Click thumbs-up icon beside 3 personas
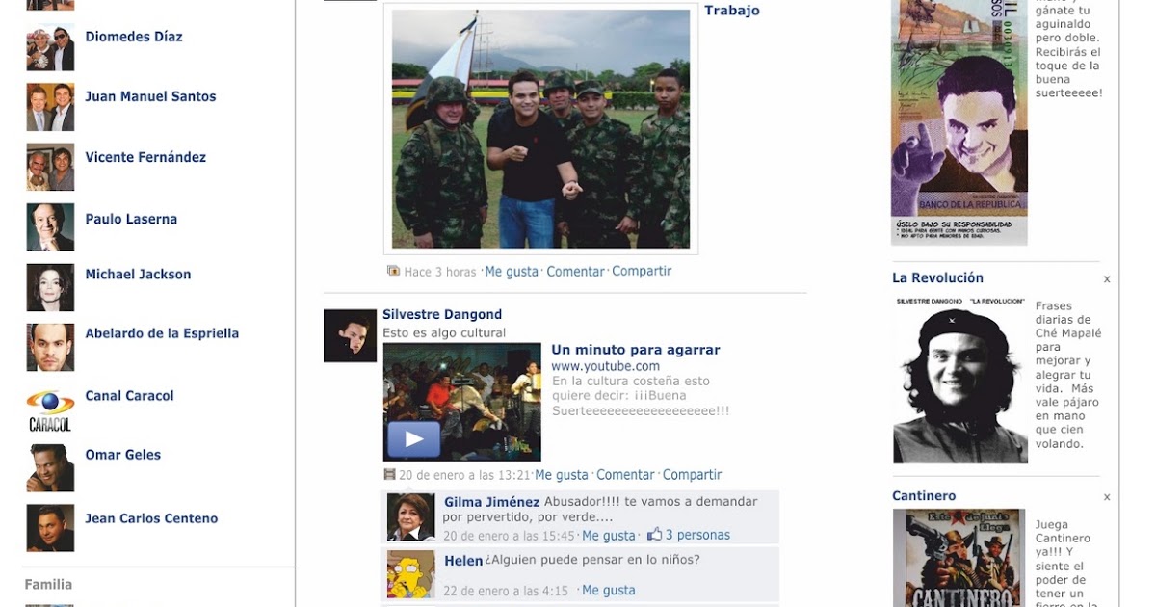Viewport: 1156px width, 607px height. pos(655,534)
